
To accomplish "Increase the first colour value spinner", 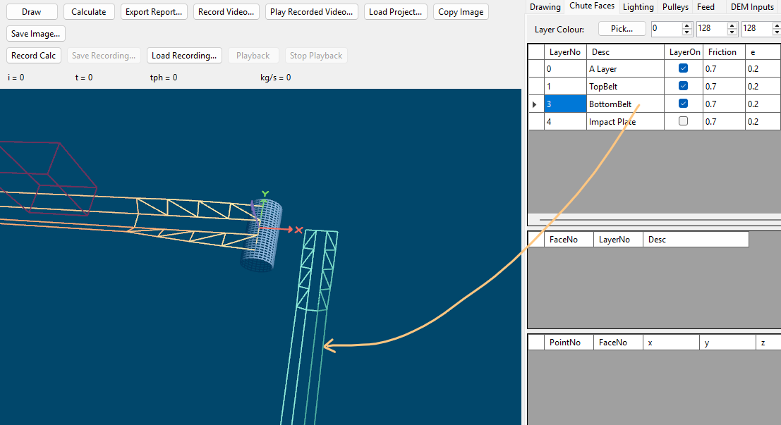I will (687, 26).
